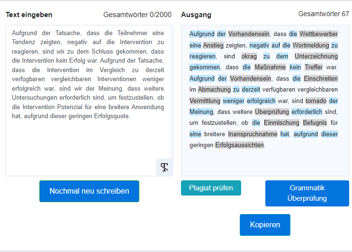Viewport: 352px width, 252px height.
Task: Click the word Untersuchungen in input text
Action: pyautogui.click(x=35, y=98)
